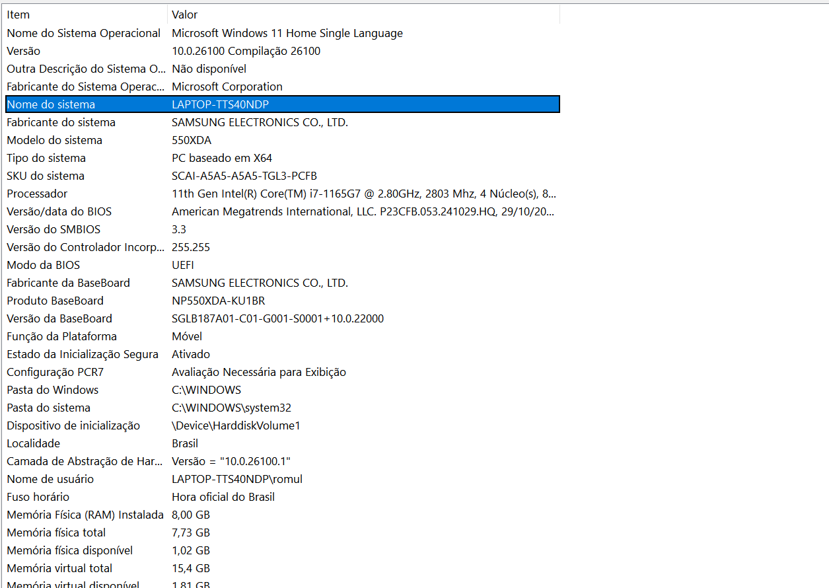Select the "Versão" row label
829x588 pixels.
click(x=23, y=51)
